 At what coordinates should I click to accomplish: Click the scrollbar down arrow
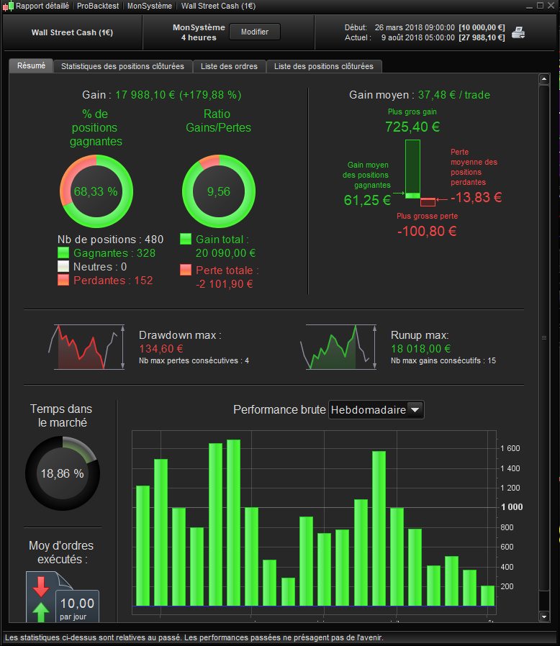click(x=544, y=617)
